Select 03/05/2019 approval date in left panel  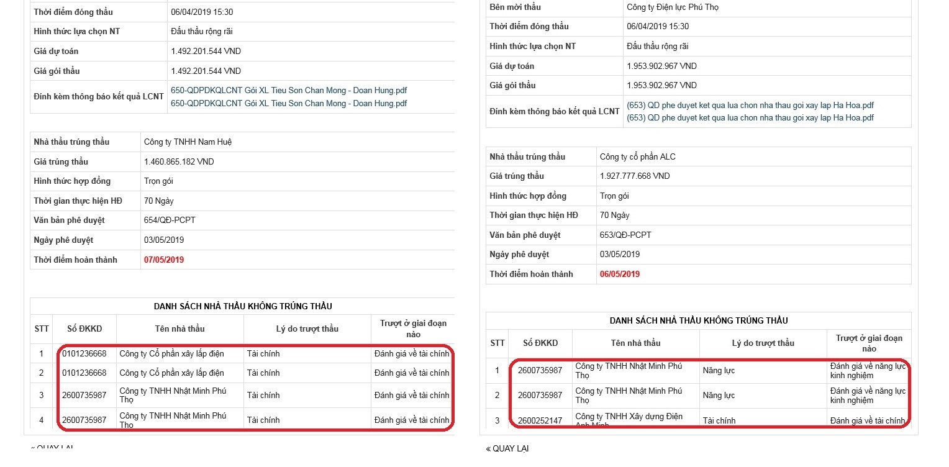point(164,240)
